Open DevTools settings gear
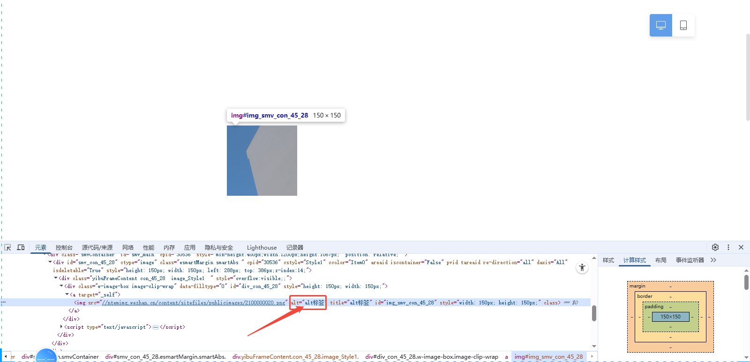The height and width of the screenshot is (362, 750). tap(715, 247)
